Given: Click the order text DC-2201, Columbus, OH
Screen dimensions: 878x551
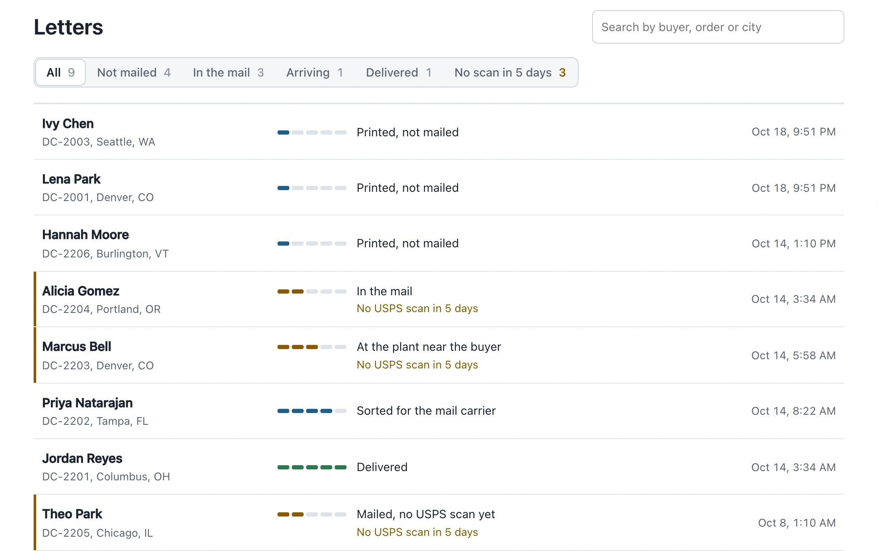Looking at the screenshot, I should click(x=106, y=477).
